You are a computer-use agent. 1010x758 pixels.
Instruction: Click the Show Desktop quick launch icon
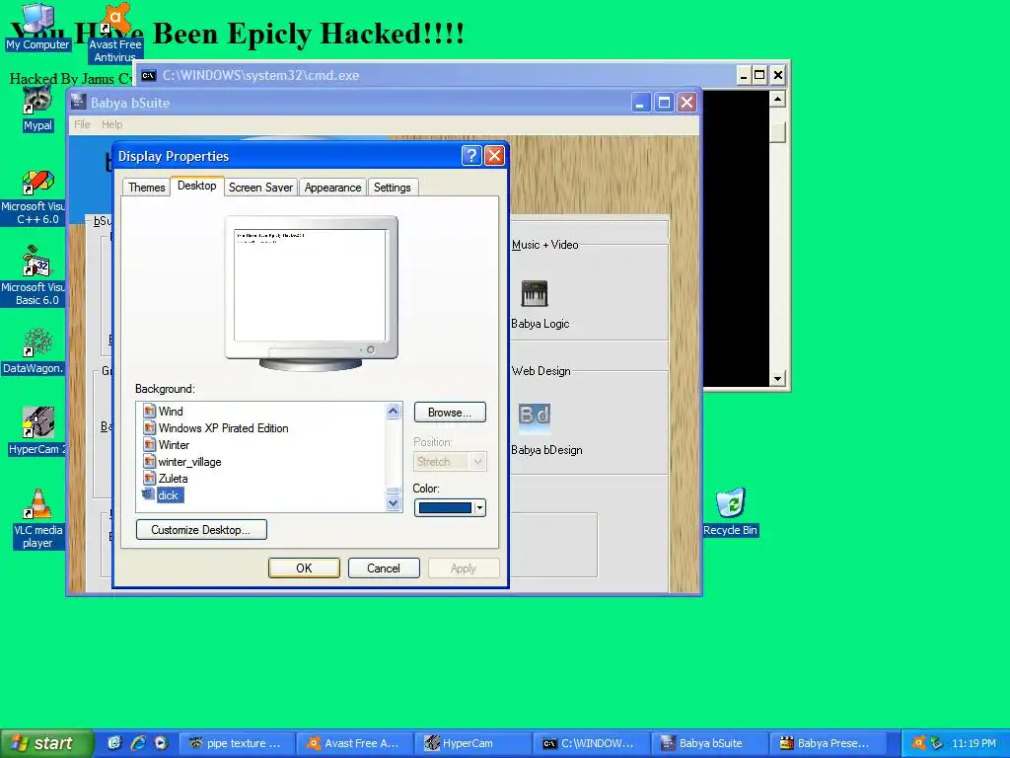click(114, 742)
